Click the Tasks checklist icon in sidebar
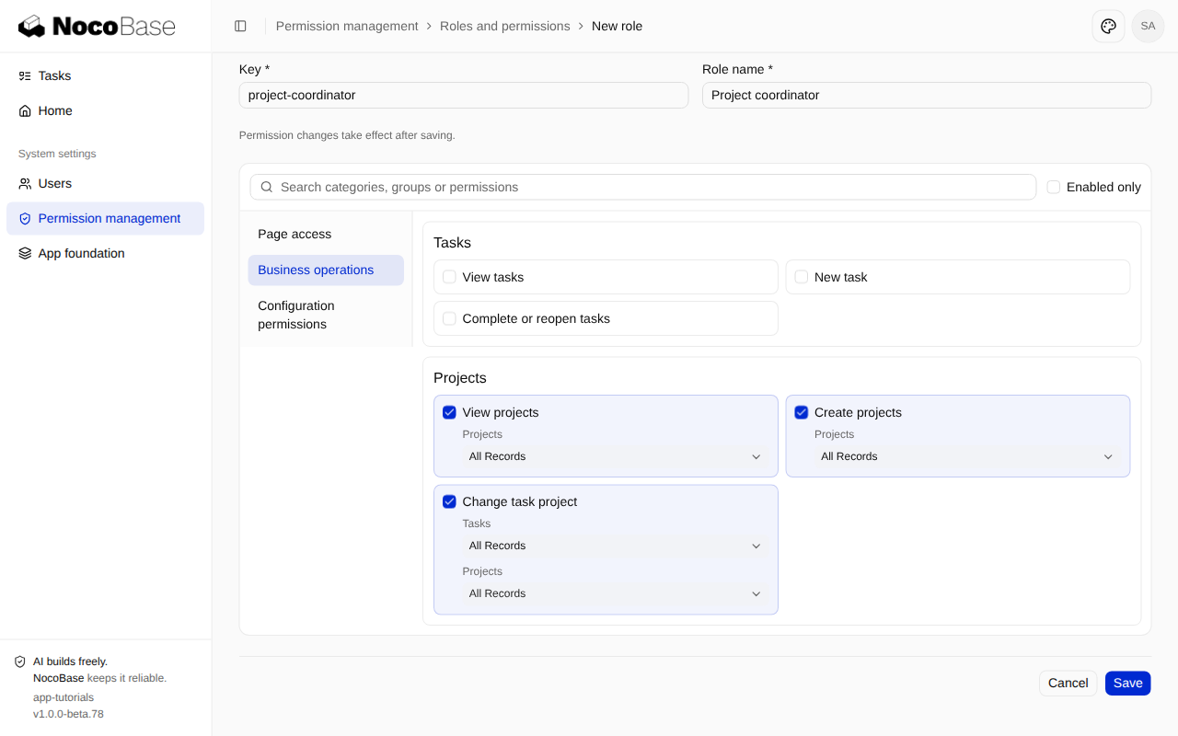The image size is (1178, 736). [x=25, y=75]
